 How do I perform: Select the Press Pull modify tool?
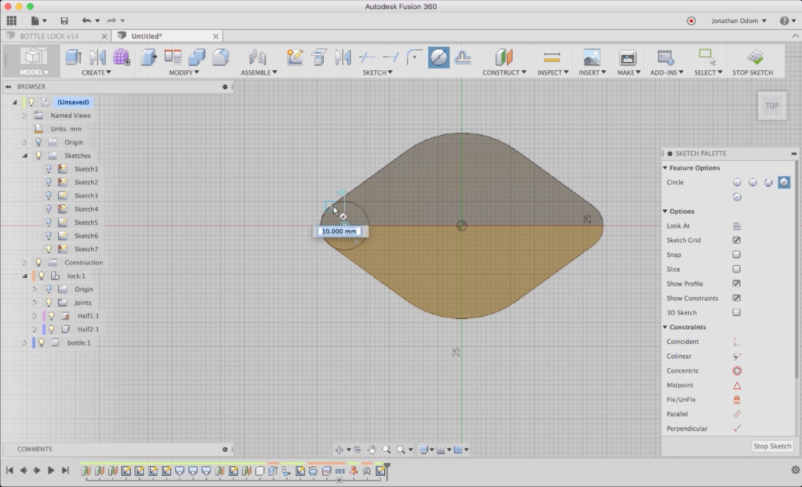149,57
